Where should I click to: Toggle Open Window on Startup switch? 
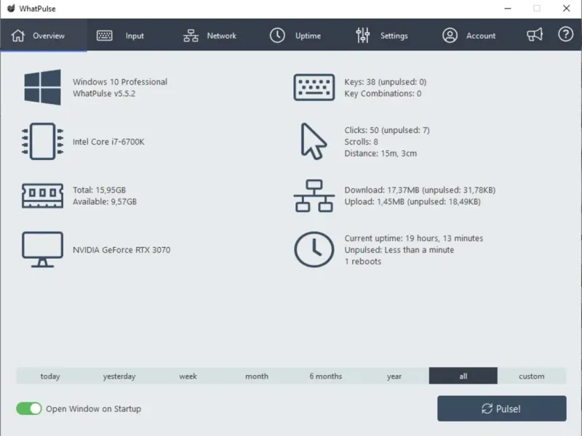[29, 408]
